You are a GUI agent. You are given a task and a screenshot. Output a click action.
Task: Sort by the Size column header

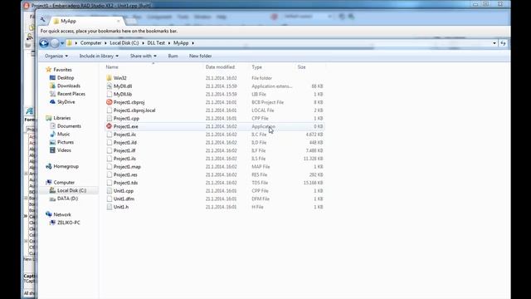301,67
